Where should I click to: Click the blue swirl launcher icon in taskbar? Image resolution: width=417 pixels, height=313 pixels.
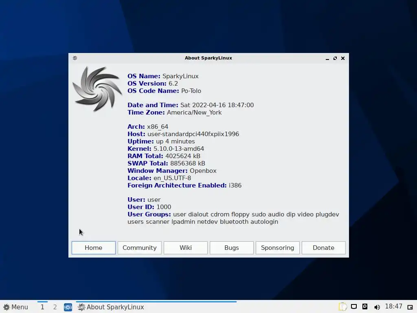tap(68, 307)
